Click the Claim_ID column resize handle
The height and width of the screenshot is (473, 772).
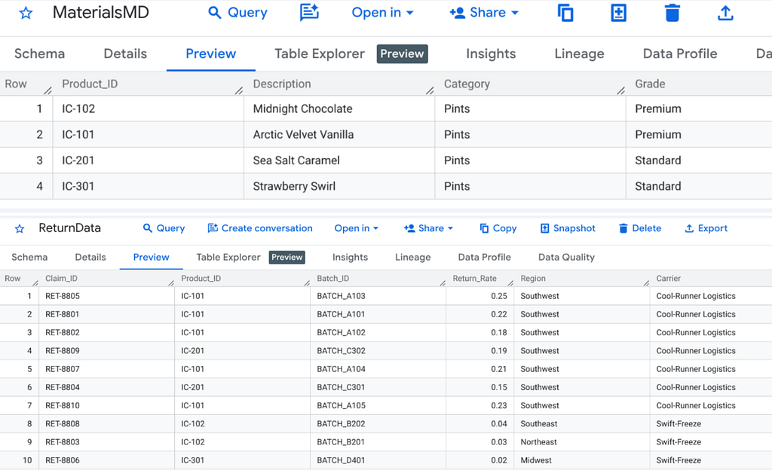[171, 282]
